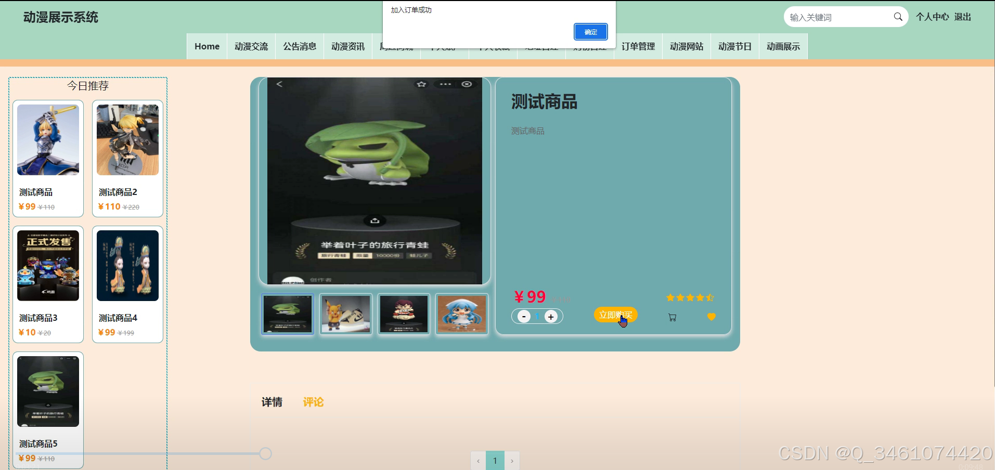
Task: Add product to shopping cart icon
Action: (672, 317)
